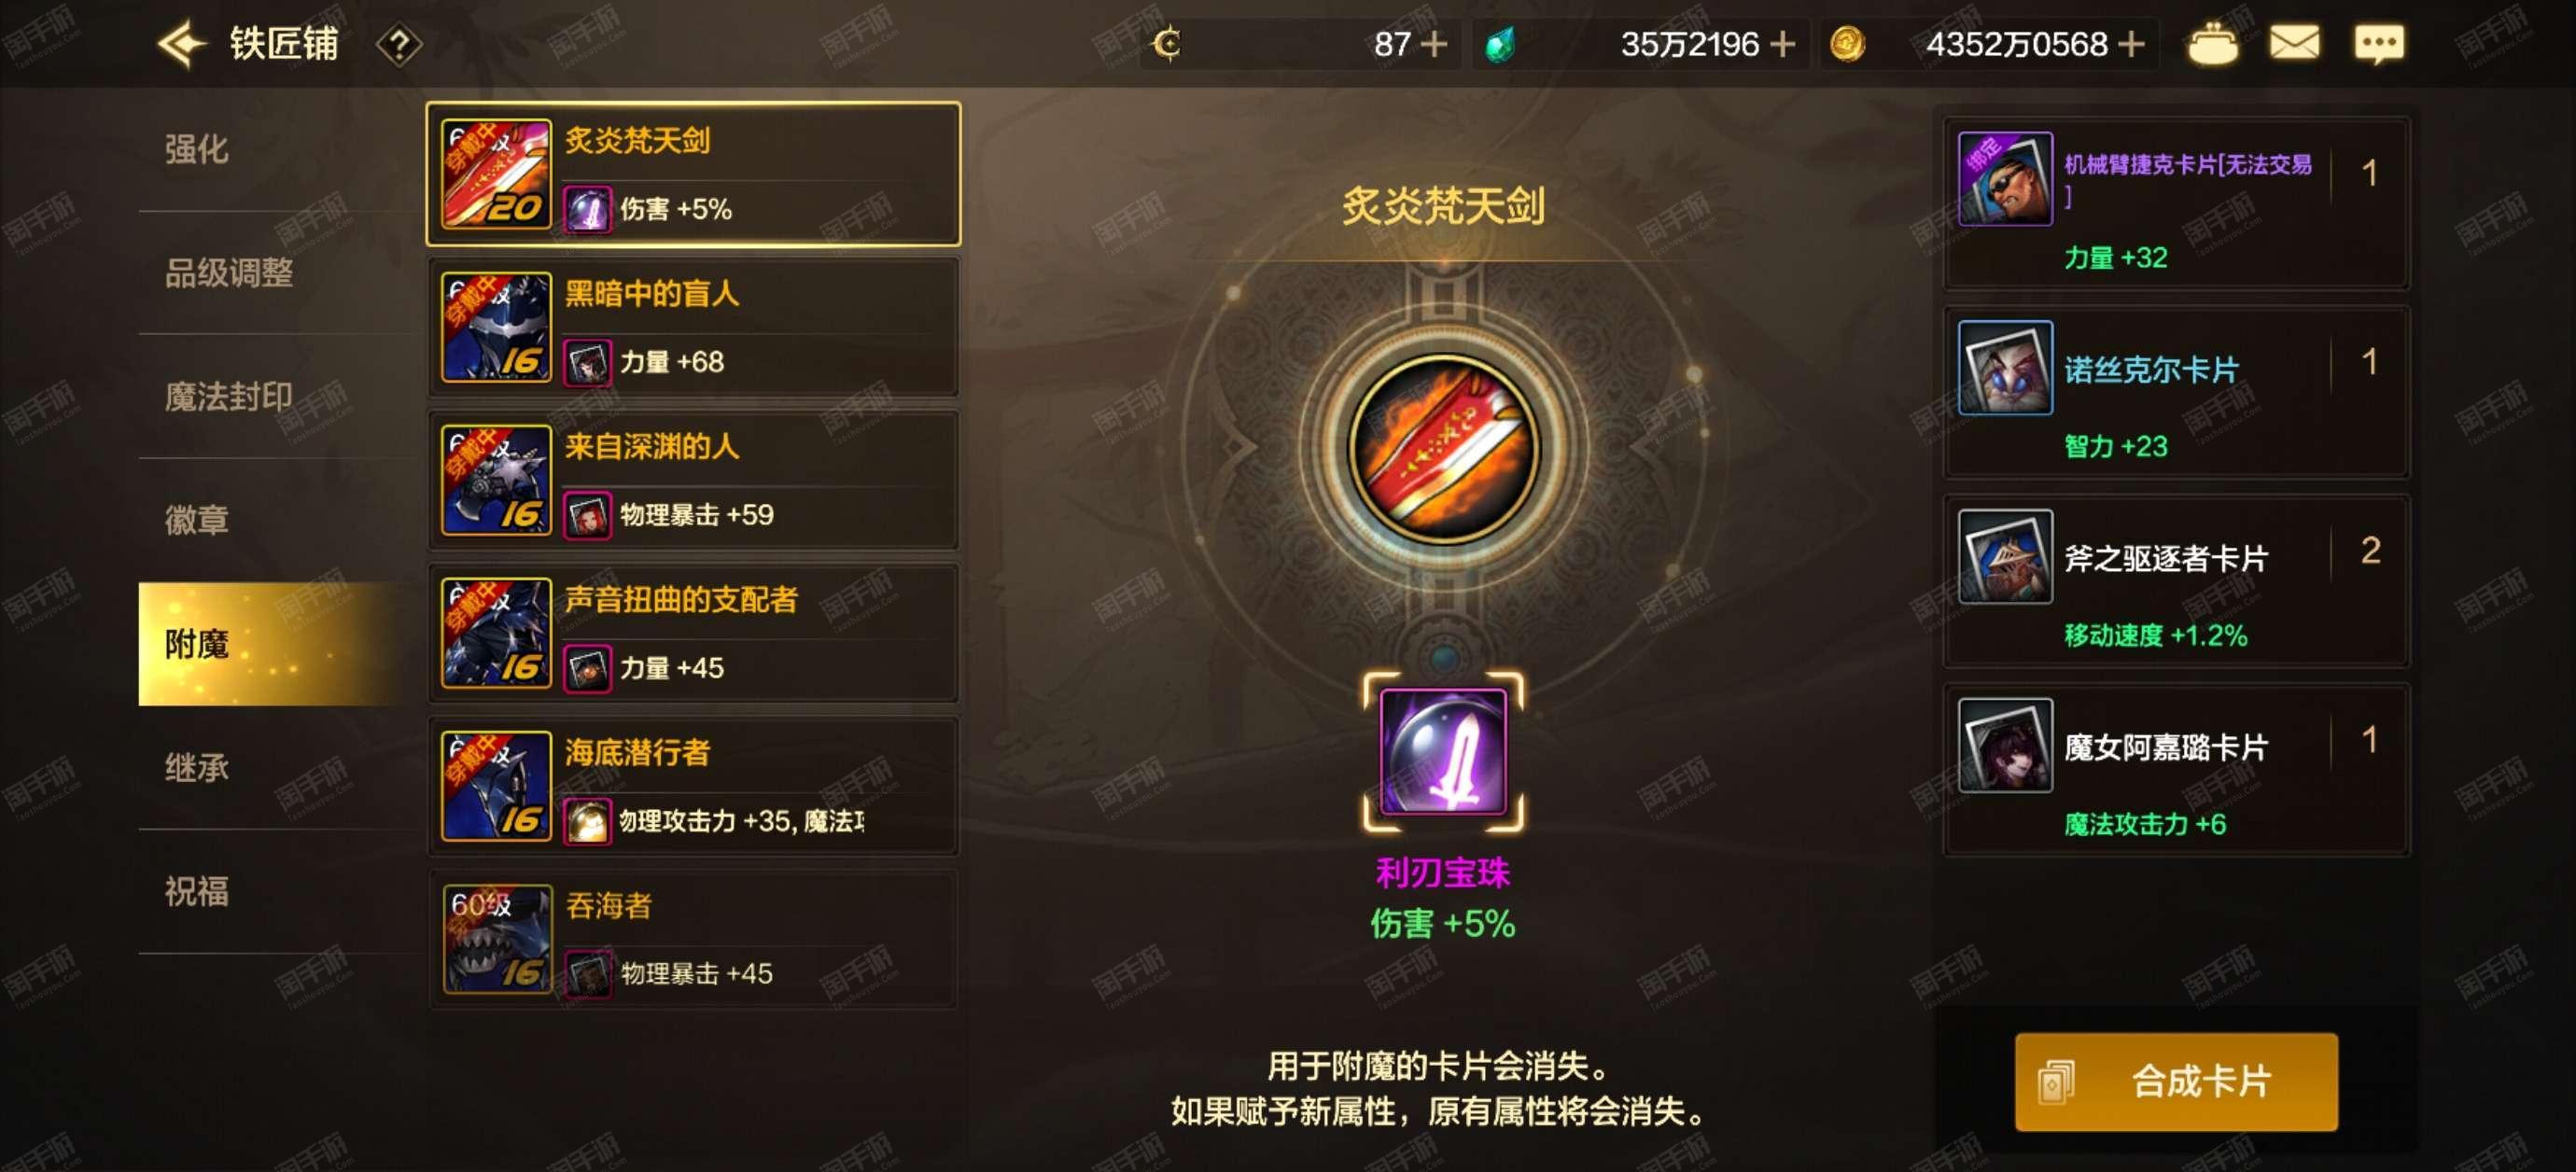Click the 合成卡片 button
The height and width of the screenshot is (1172, 2576).
2175,1081
